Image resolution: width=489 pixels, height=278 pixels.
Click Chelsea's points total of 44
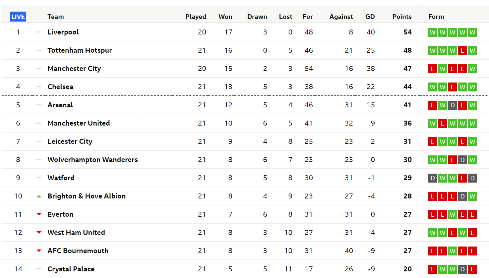407,87
